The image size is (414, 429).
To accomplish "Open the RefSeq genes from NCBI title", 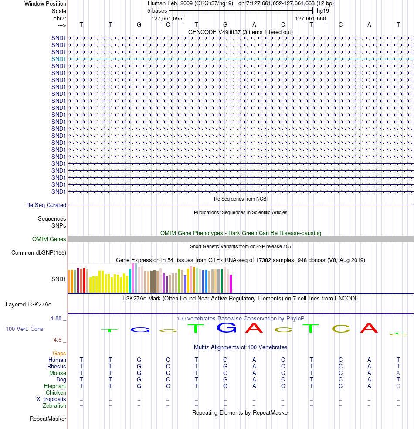I will [241, 199].
